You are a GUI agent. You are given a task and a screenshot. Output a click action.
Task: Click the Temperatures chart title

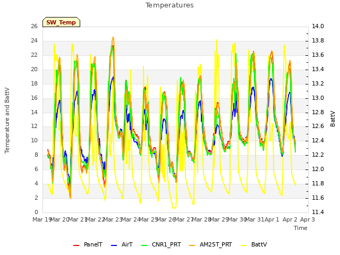pyautogui.click(x=169, y=5)
